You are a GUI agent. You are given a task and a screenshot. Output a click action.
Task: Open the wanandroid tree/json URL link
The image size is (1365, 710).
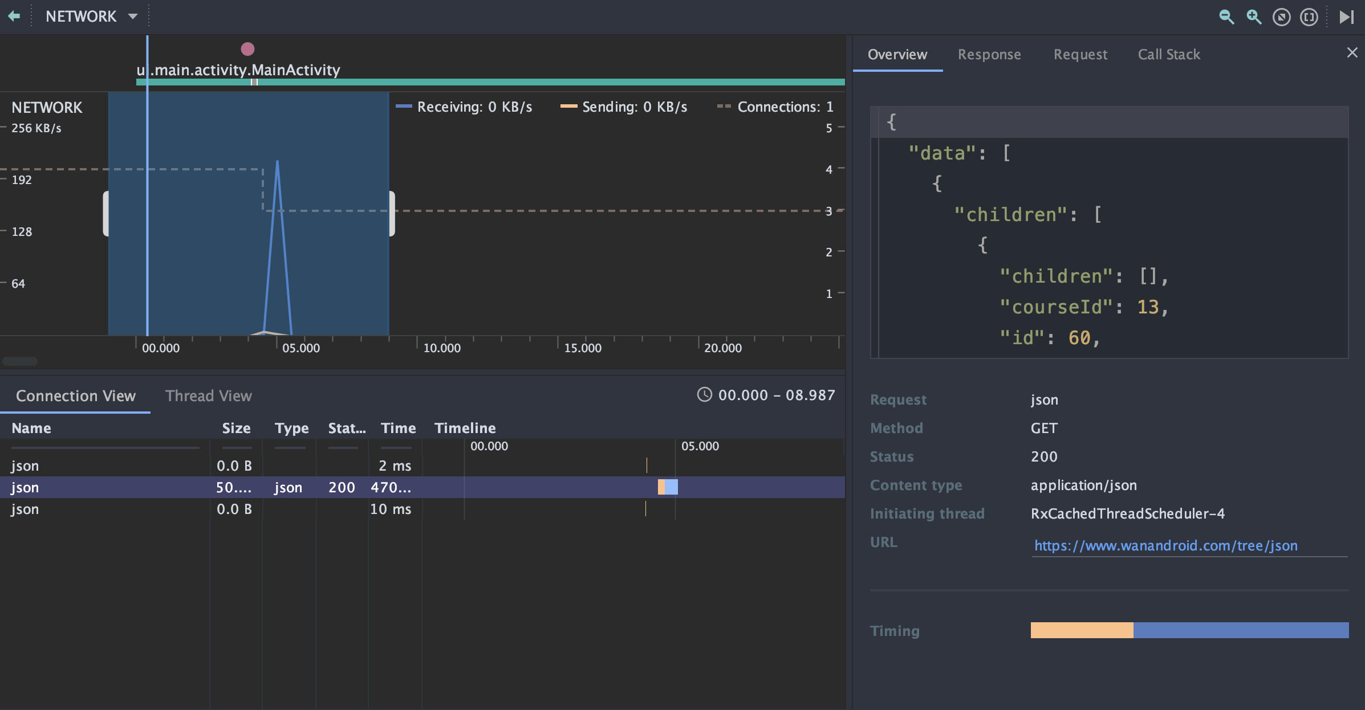point(1165,546)
